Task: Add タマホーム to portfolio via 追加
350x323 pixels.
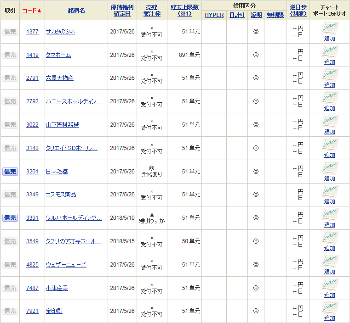Action: point(330,62)
